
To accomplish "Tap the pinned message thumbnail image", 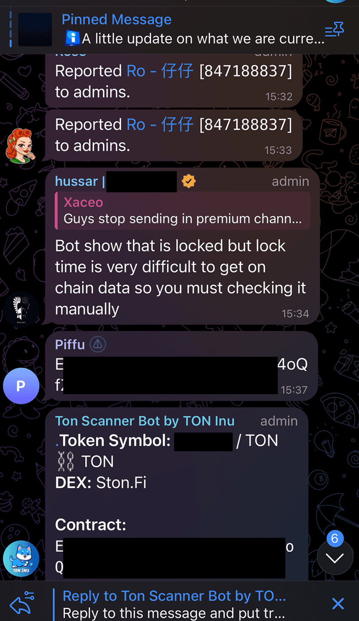I will [35, 29].
